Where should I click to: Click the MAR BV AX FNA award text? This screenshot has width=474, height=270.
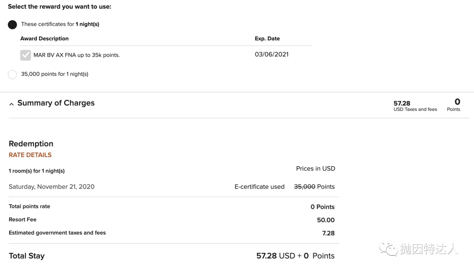click(x=76, y=55)
